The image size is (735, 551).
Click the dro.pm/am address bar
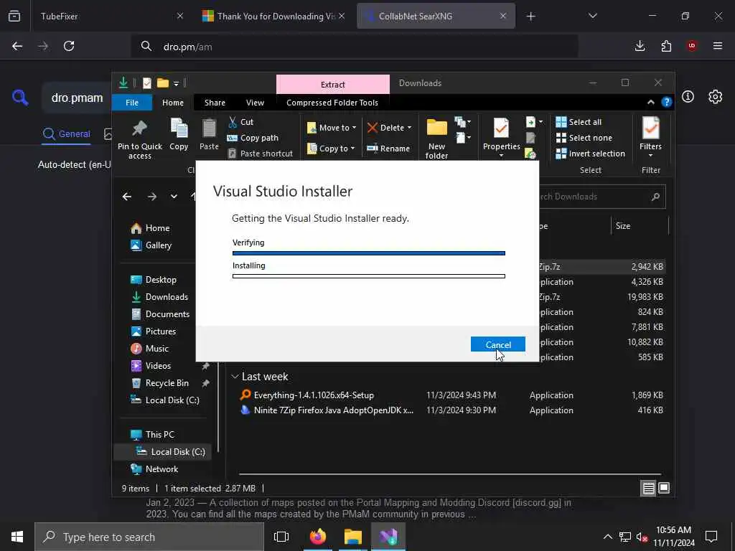point(355,47)
